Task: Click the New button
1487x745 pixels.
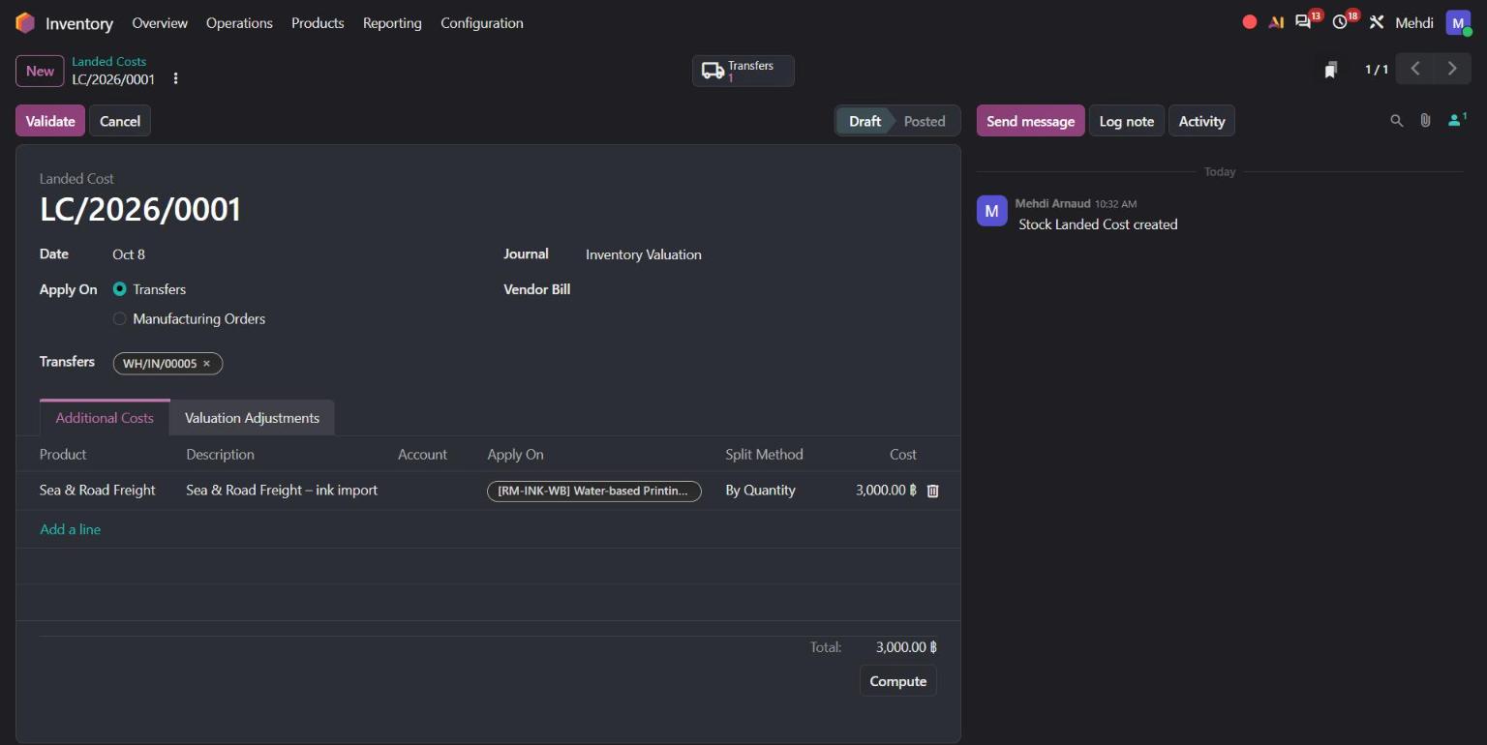Action: 40,71
